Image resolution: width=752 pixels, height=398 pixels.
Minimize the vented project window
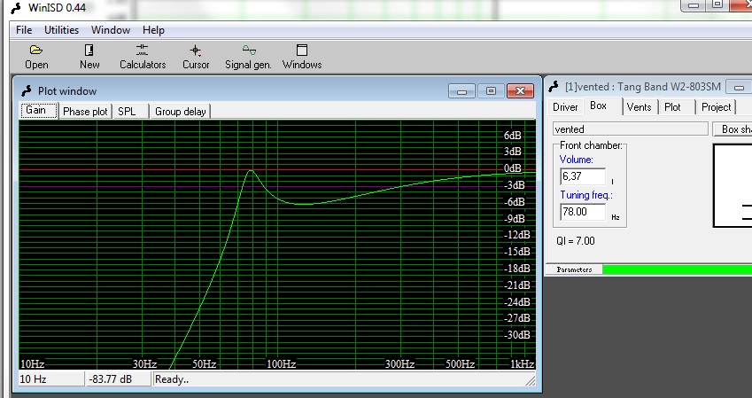pyautogui.click(x=739, y=88)
